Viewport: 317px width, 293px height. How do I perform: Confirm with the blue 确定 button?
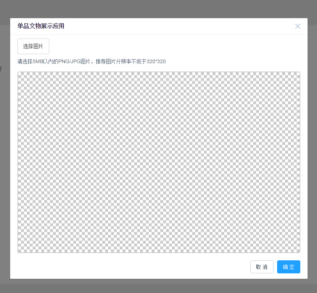tap(288, 267)
